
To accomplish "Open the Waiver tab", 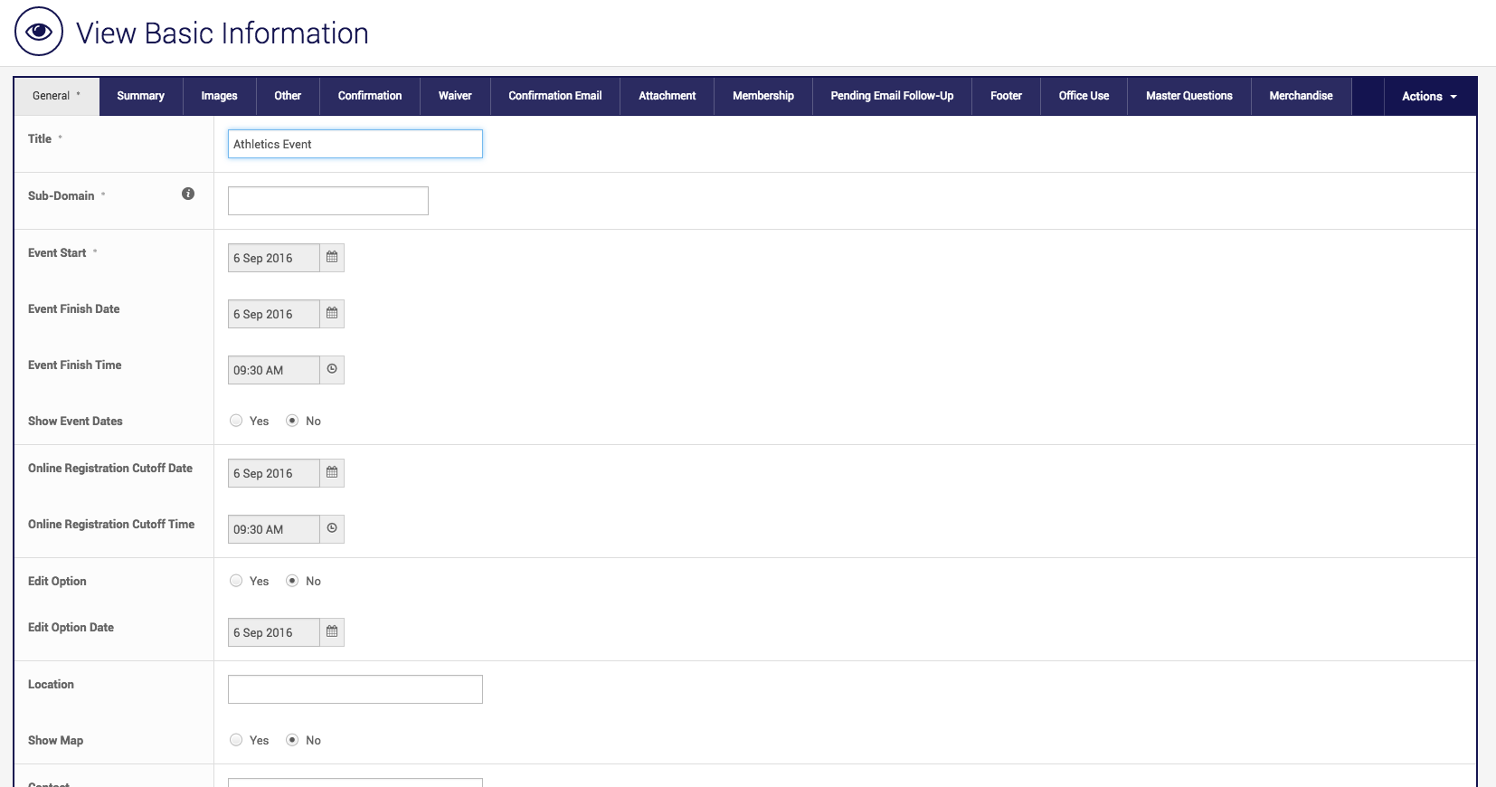I will 455,96.
